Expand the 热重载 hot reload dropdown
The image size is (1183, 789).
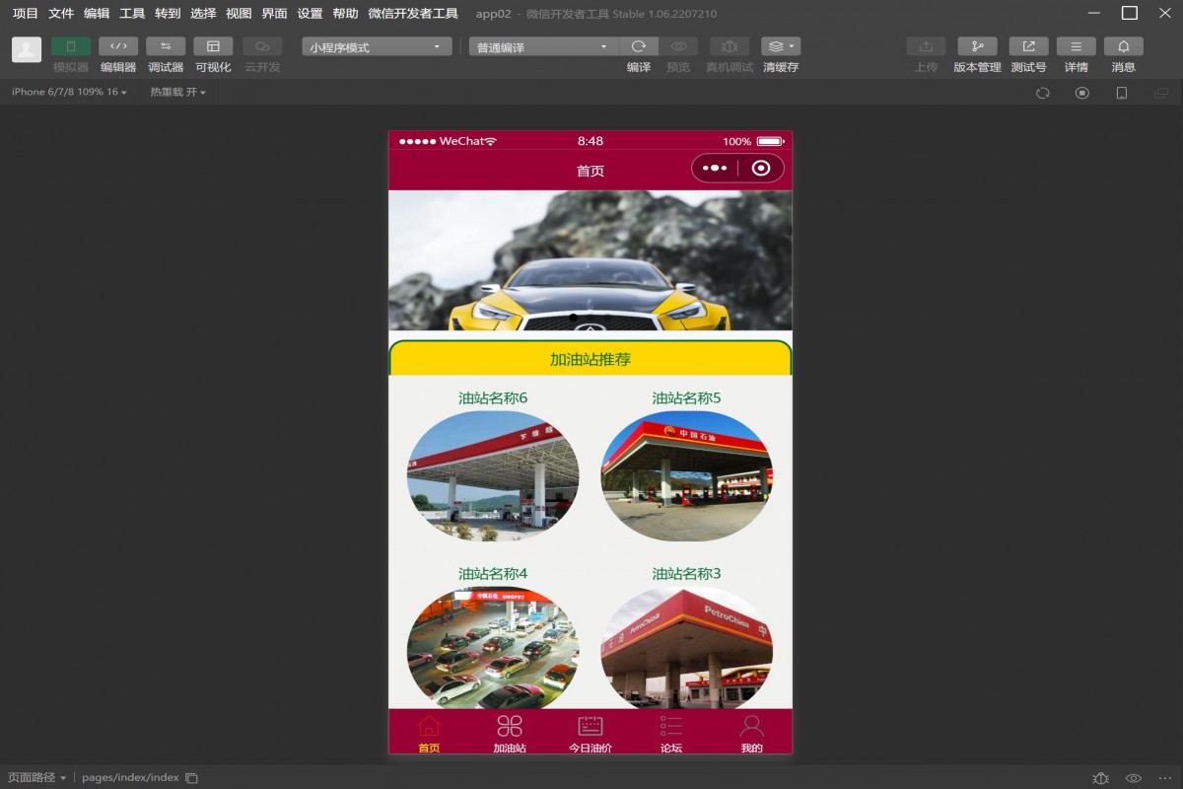[177, 92]
